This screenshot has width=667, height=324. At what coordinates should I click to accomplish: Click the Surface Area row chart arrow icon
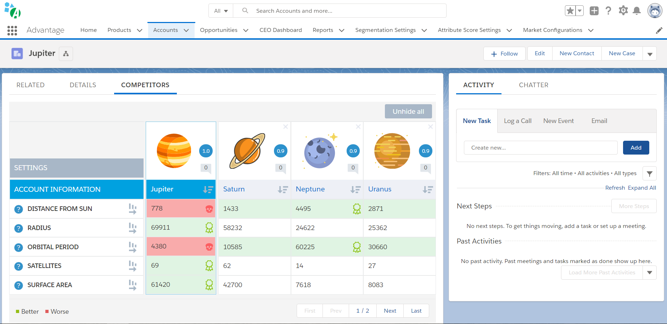point(133,285)
